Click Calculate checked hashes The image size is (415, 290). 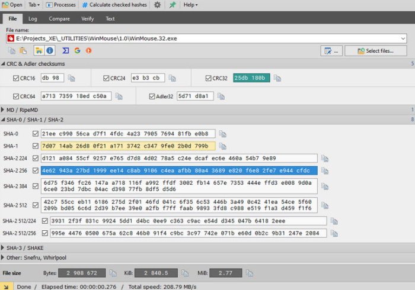[x=114, y=5]
